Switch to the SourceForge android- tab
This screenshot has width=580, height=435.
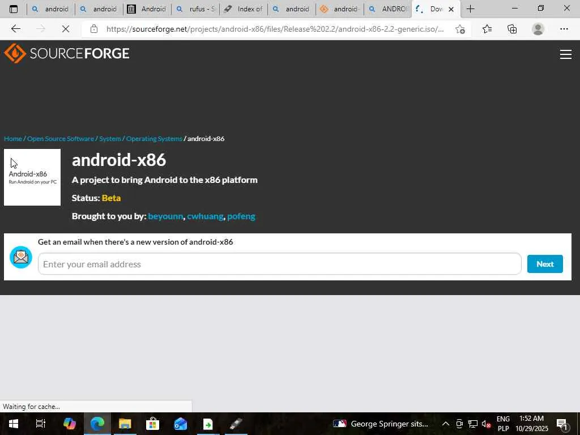point(340,9)
